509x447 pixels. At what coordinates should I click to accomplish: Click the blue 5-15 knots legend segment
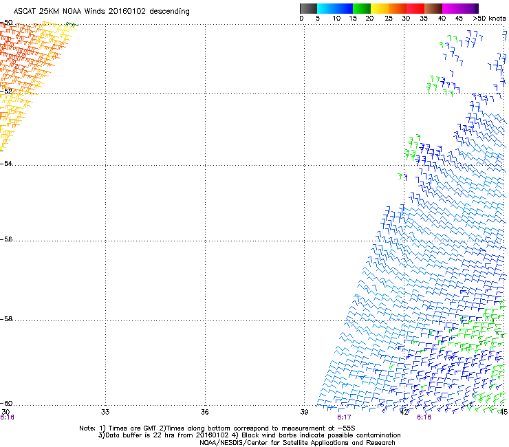click(x=335, y=8)
